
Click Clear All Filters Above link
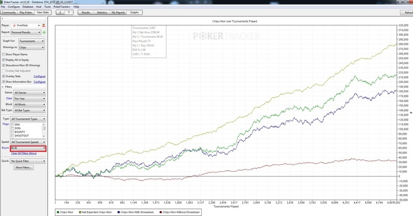24,154
